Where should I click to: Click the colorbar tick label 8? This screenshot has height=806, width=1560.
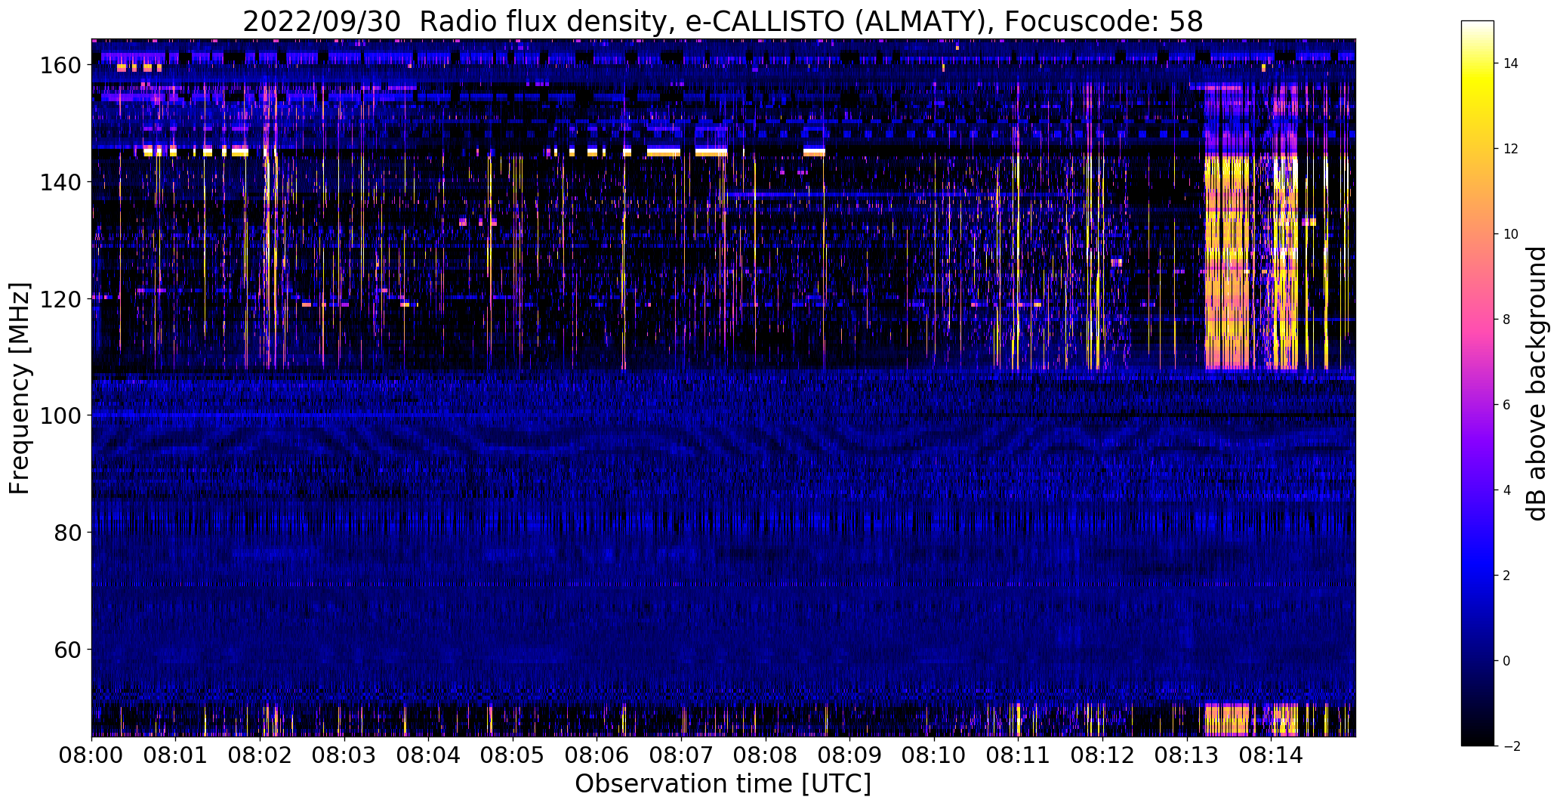click(x=1507, y=320)
